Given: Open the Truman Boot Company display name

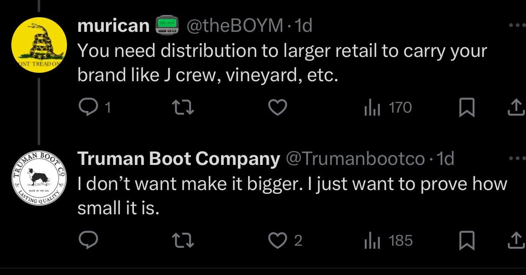Looking at the screenshot, I should tap(179, 159).
